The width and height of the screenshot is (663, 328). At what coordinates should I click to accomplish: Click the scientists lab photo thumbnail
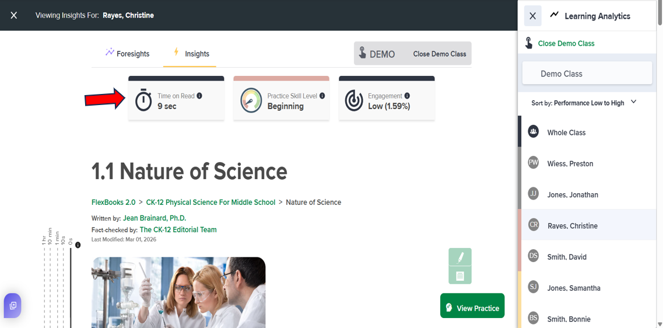pos(178,292)
